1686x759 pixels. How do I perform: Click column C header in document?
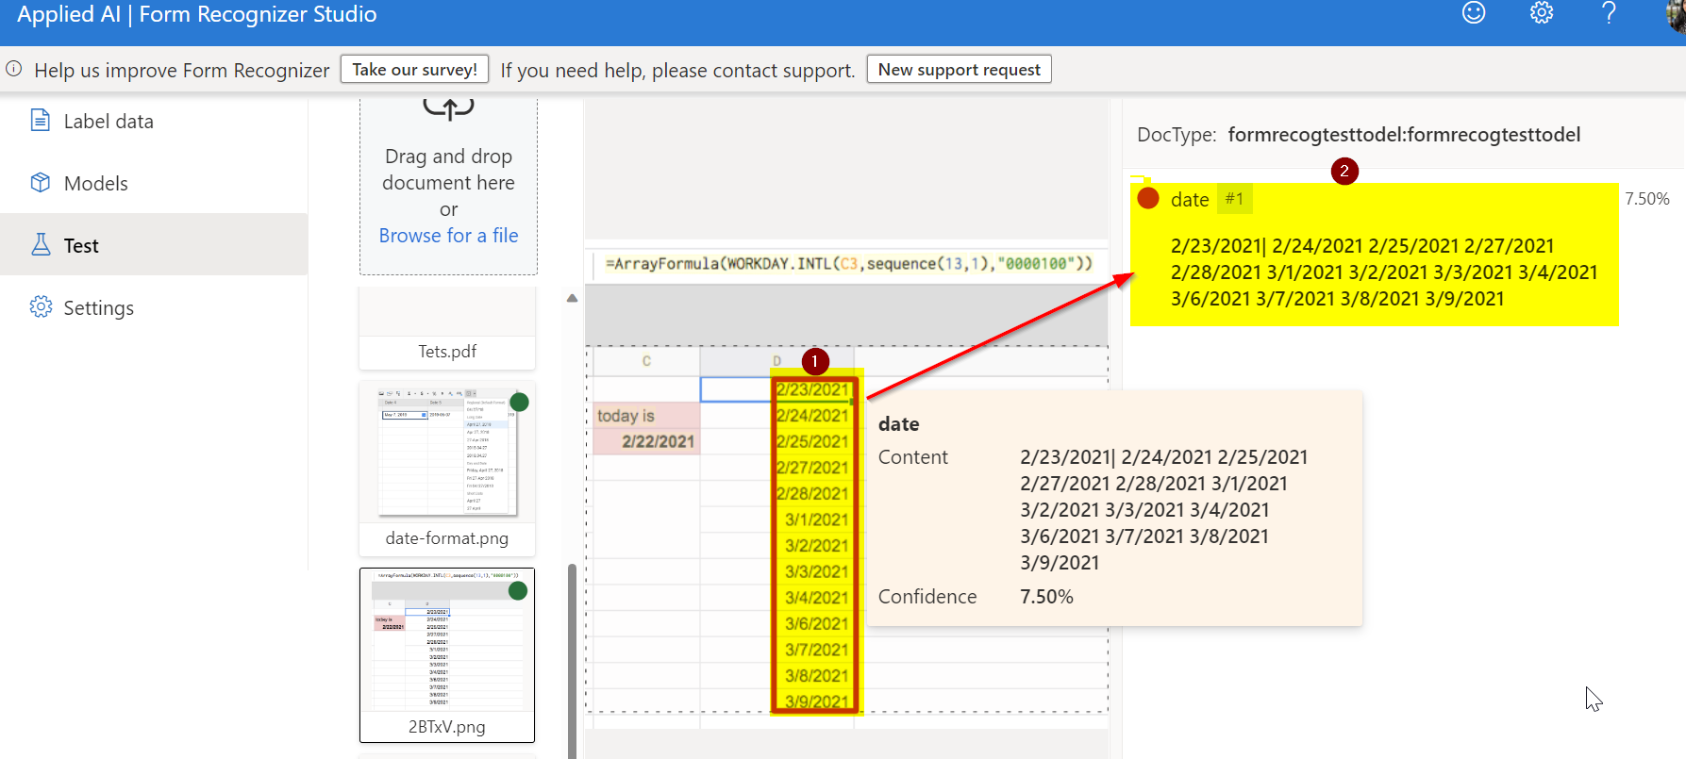[x=646, y=361]
